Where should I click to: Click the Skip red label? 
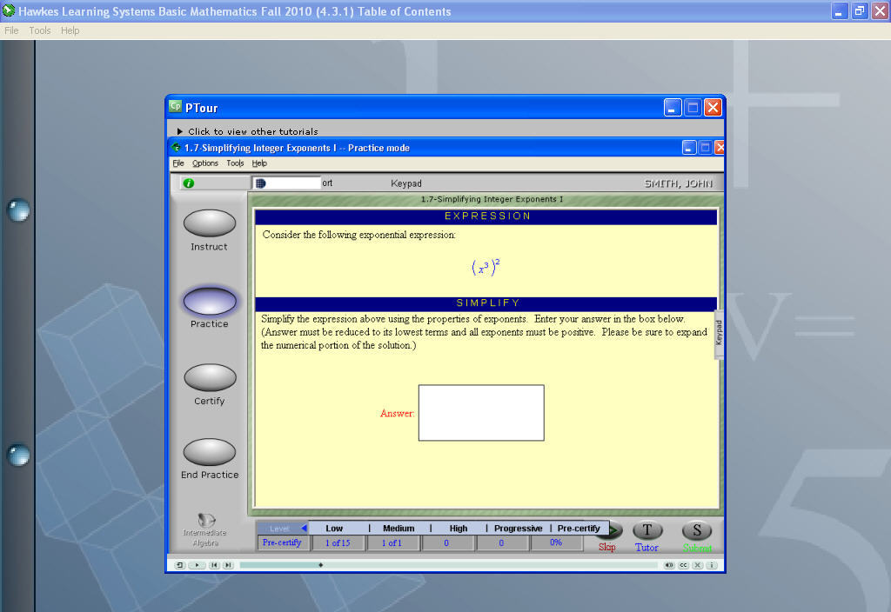pos(606,548)
